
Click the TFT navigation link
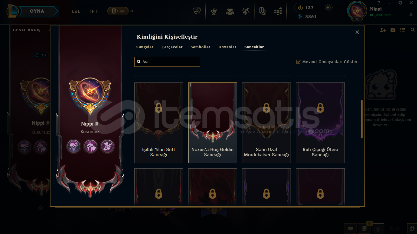click(93, 11)
